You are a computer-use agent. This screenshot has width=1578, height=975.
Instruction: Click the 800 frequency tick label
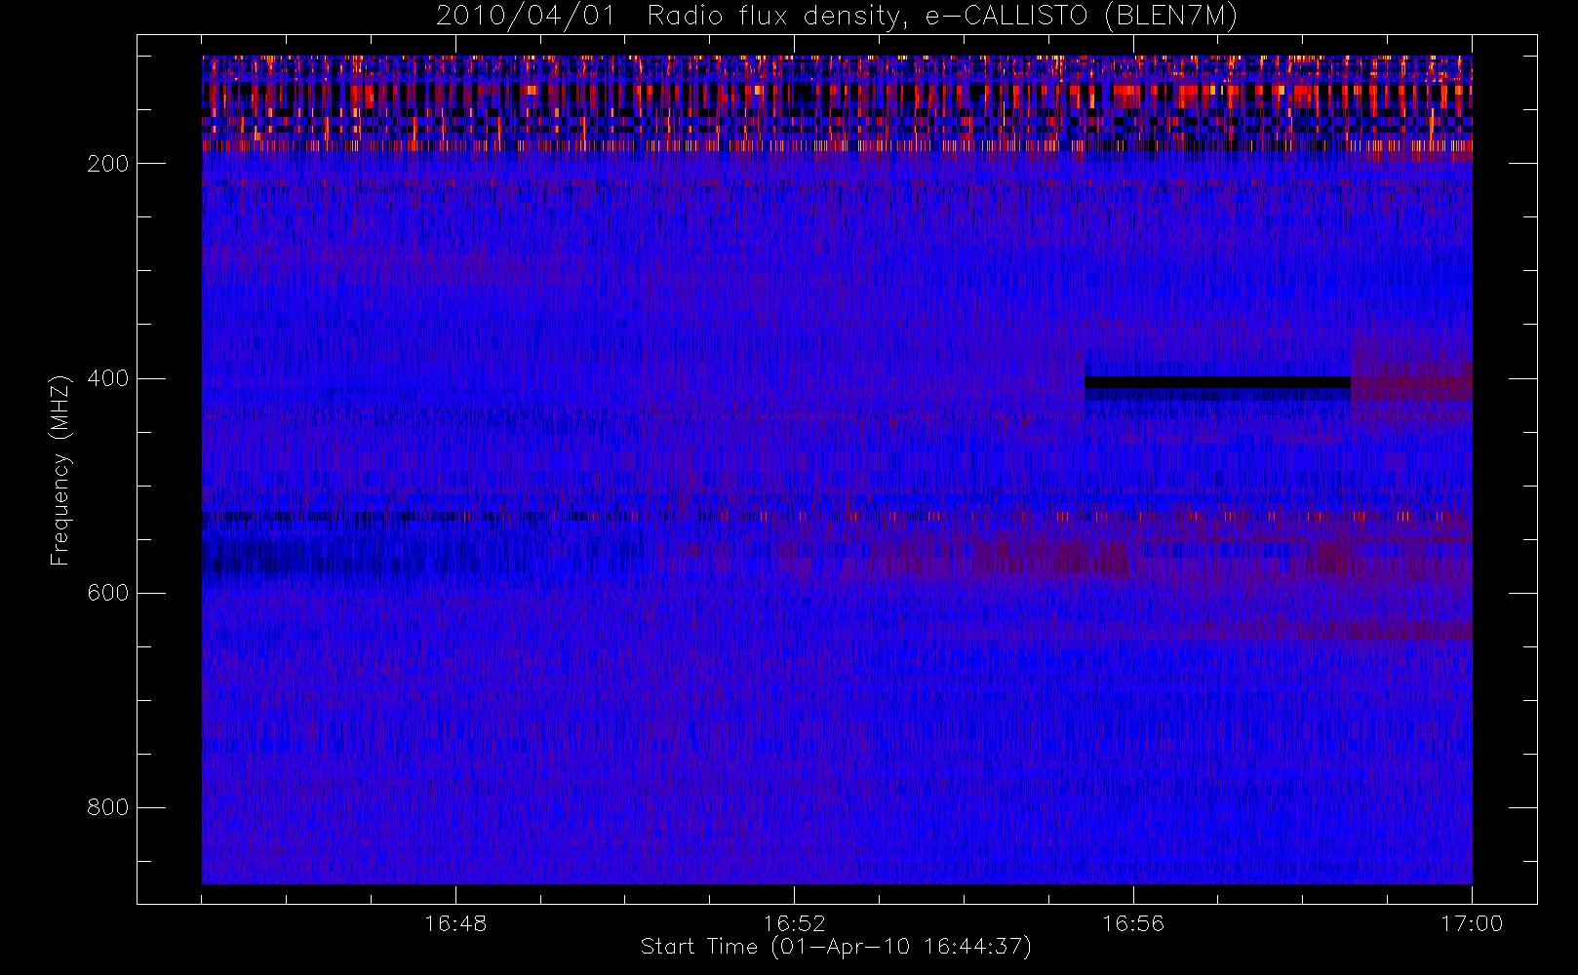[108, 807]
